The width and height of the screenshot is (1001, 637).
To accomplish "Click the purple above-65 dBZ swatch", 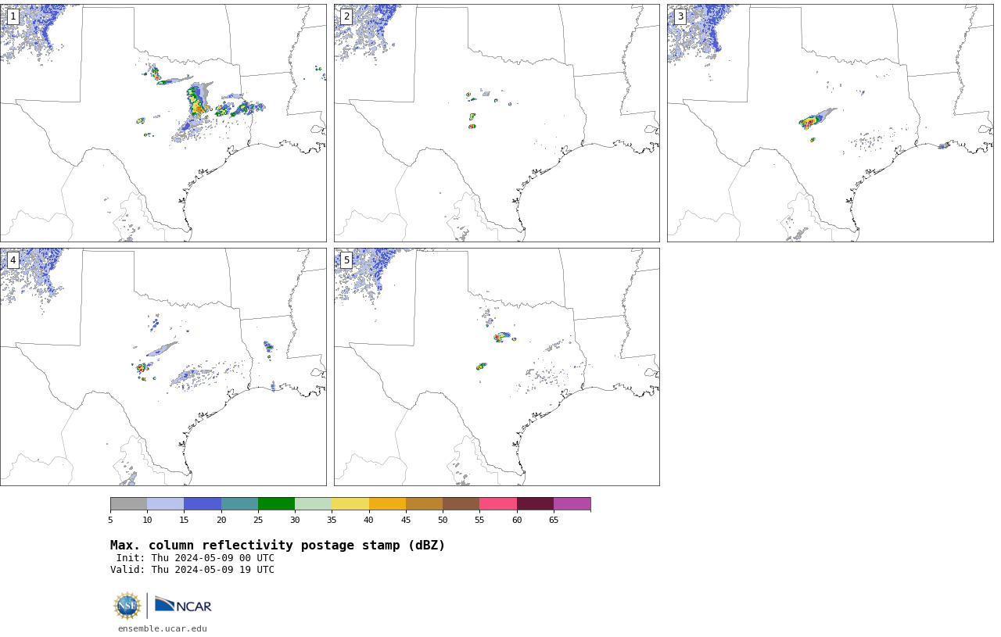I will click(x=572, y=503).
